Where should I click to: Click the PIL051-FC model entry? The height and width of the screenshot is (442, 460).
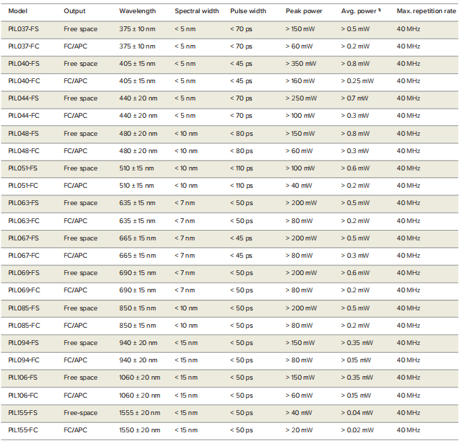24,186
